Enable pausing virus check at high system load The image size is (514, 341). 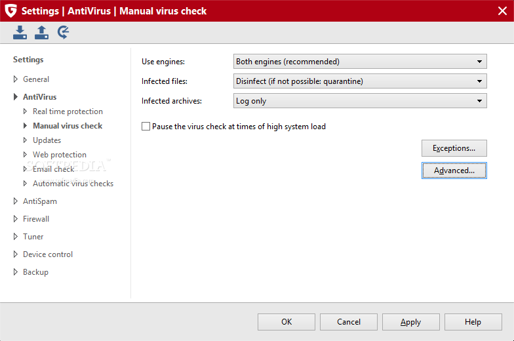click(146, 127)
